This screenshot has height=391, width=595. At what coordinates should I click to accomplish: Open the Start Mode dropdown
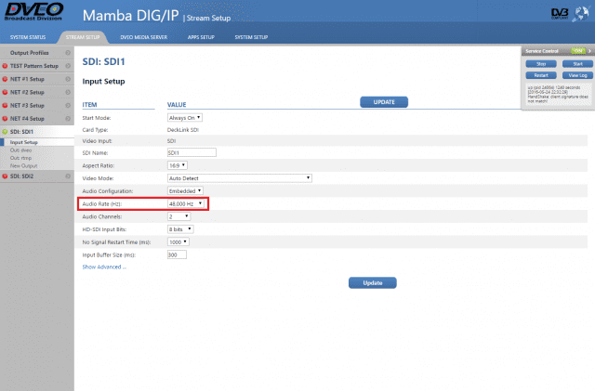point(185,118)
